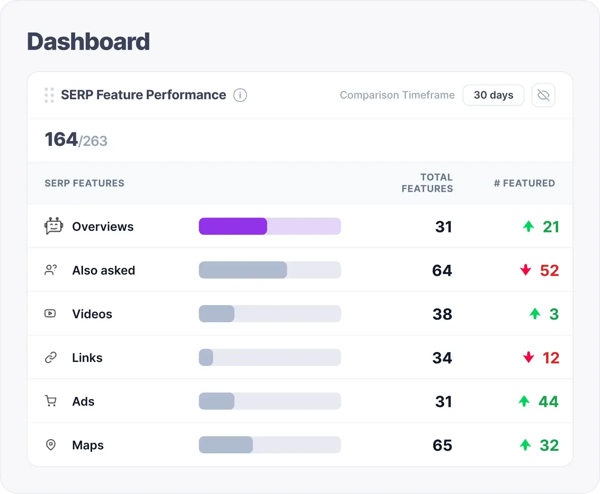Screen dimensions: 600x494
Task: Open the SERP Feature Performance info tooltip
Action: coord(240,95)
